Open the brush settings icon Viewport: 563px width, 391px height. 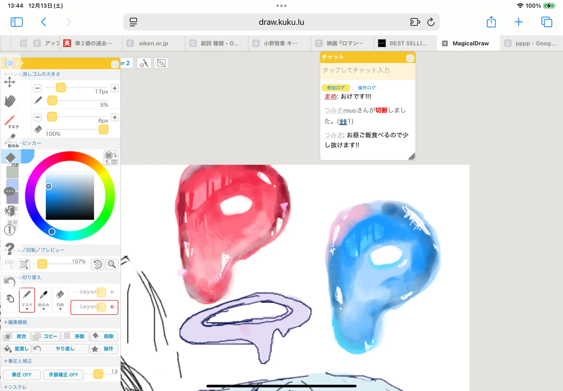click(x=144, y=63)
